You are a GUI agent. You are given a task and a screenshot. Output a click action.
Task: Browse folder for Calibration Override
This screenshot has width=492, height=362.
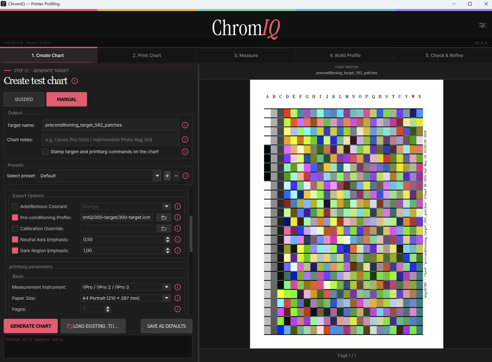164,229
